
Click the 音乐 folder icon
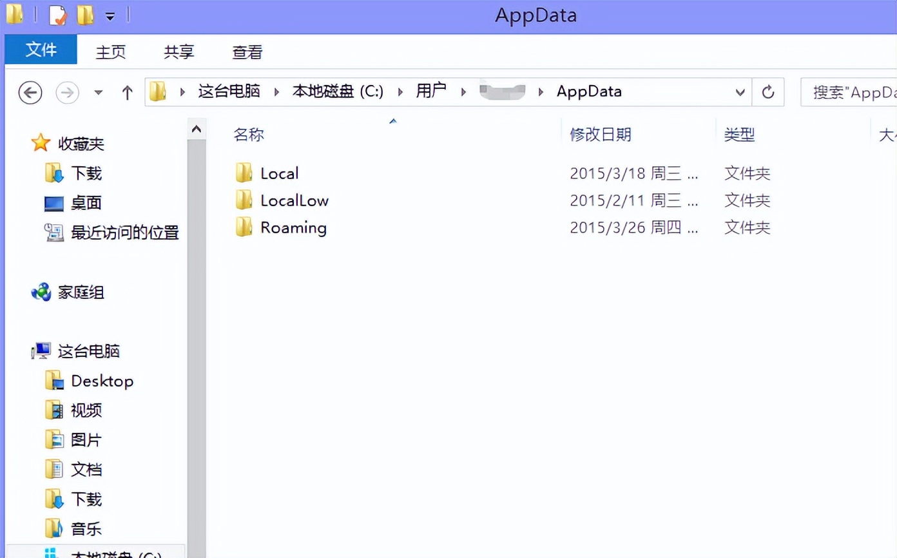tap(54, 528)
